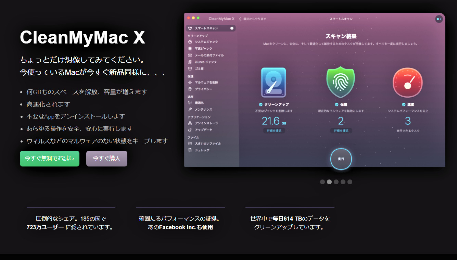Select the fifth carousel dot
This screenshot has width=457, height=260.
tap(350, 182)
